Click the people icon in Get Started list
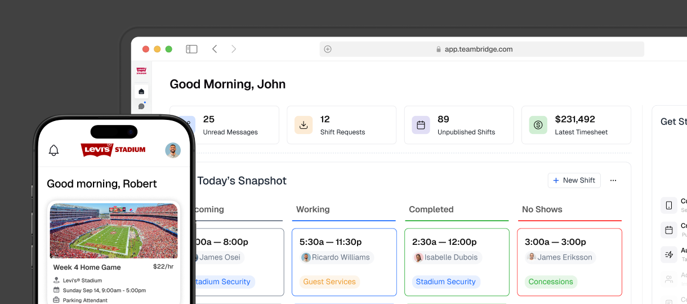687x304 pixels. coord(669,279)
